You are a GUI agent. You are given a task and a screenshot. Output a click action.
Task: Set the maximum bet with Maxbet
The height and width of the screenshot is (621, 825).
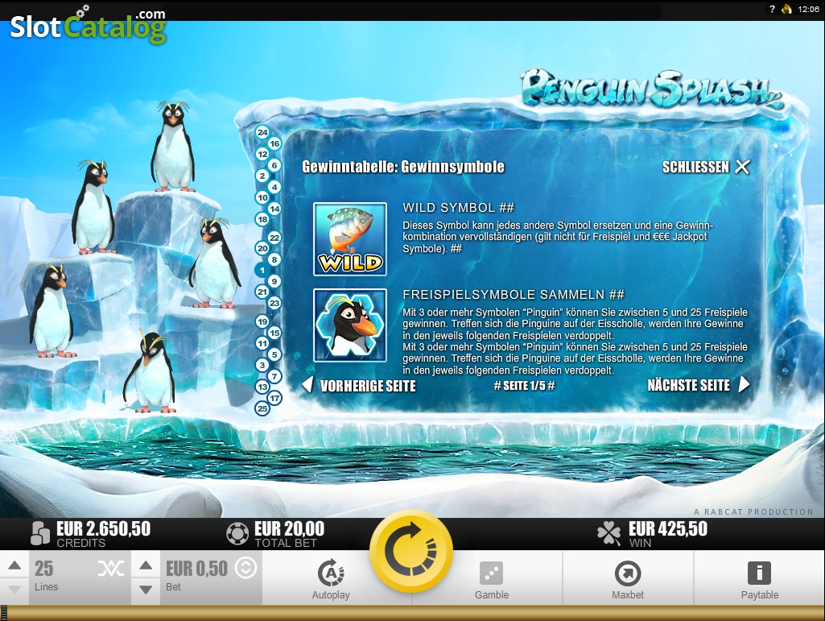(x=628, y=578)
